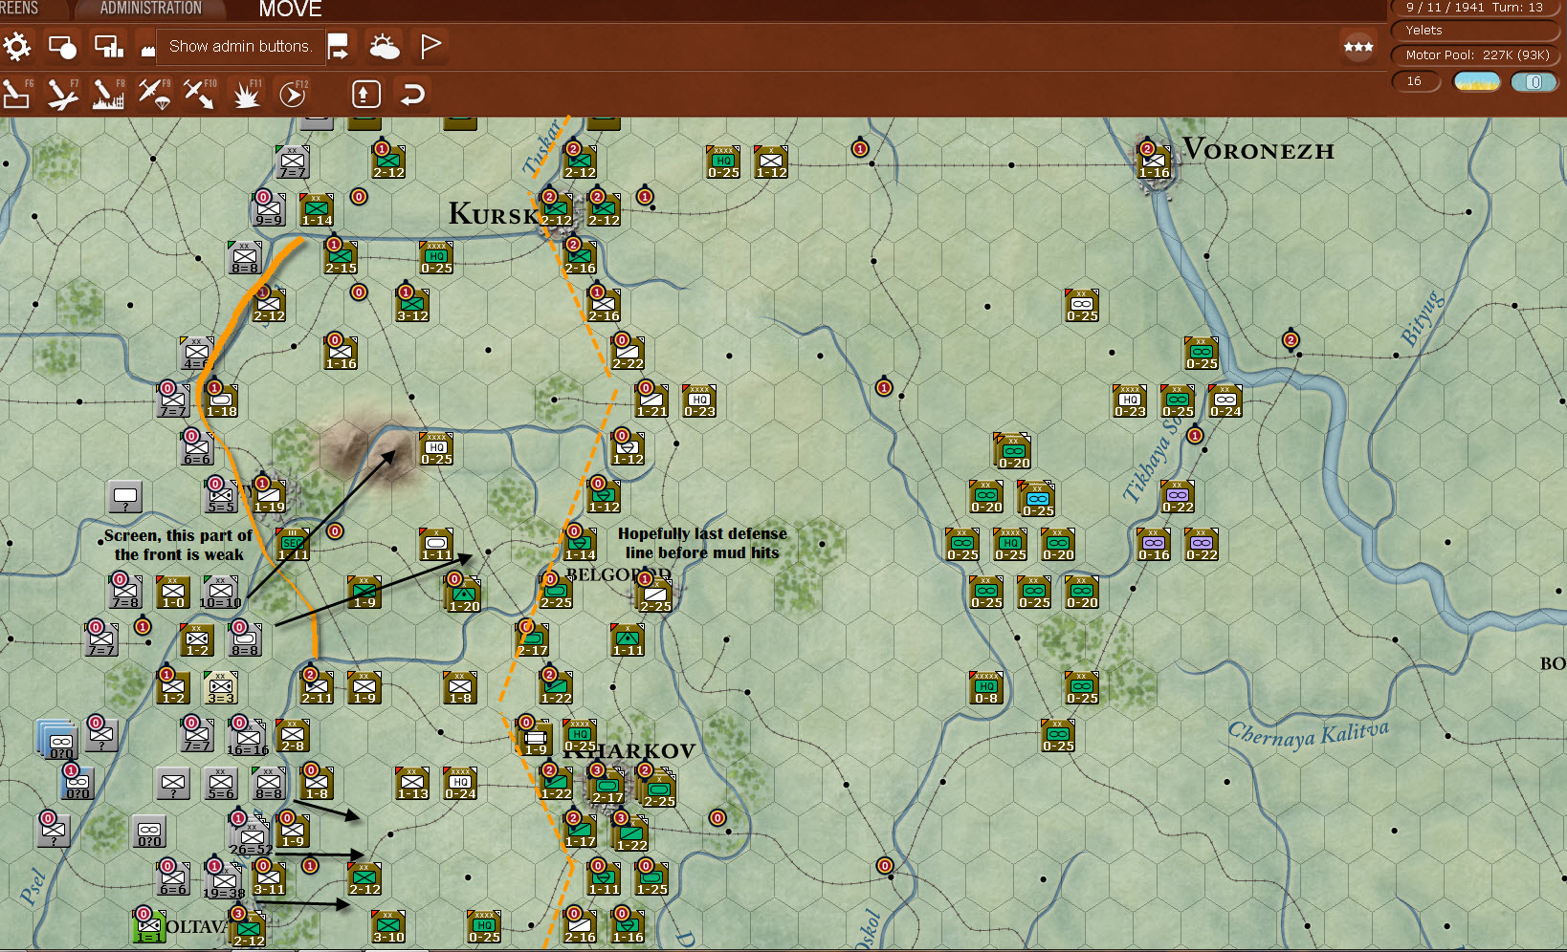Select the 1-21 unit counter

click(651, 401)
